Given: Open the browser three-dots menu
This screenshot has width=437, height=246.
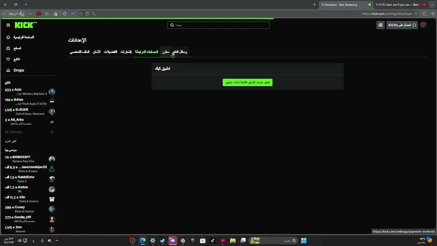Looking at the screenshot, I should pyautogui.click(x=30, y=14).
